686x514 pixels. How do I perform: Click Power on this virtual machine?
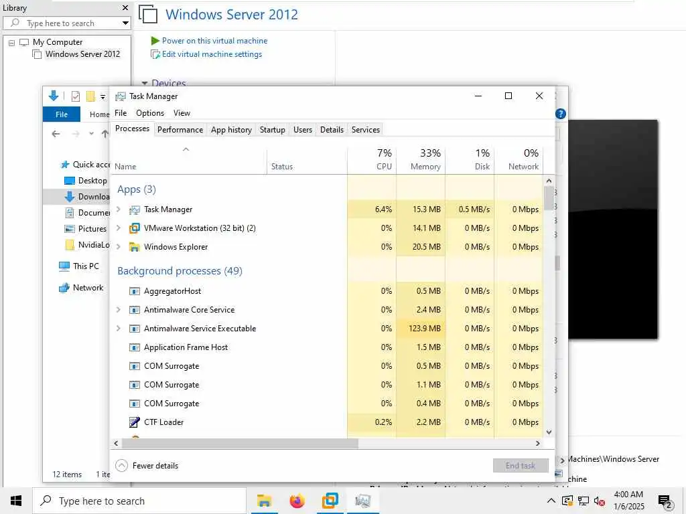(214, 41)
